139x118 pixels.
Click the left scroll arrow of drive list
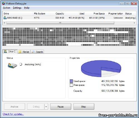click(x=4, y=23)
